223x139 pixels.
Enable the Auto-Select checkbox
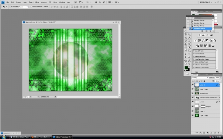[x=10, y=7]
